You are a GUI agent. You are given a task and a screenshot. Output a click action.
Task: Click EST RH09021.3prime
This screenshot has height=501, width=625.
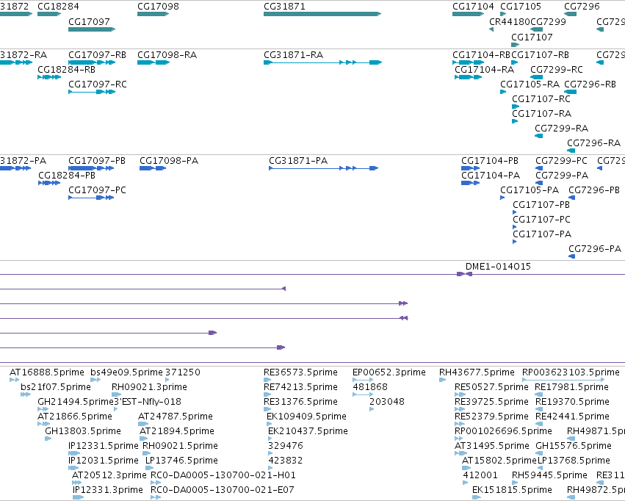116,394
